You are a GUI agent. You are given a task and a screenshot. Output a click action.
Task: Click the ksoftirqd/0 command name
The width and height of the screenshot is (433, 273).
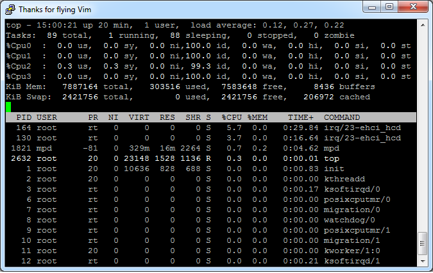tap(352, 190)
